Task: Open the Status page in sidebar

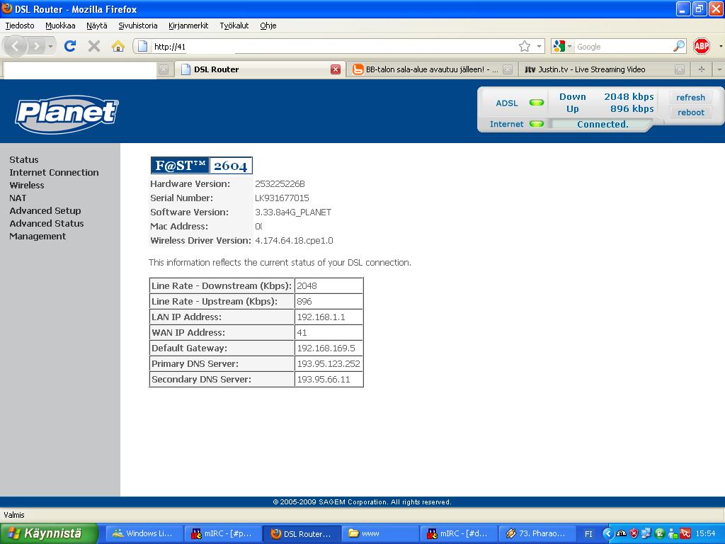Action: 24,159
